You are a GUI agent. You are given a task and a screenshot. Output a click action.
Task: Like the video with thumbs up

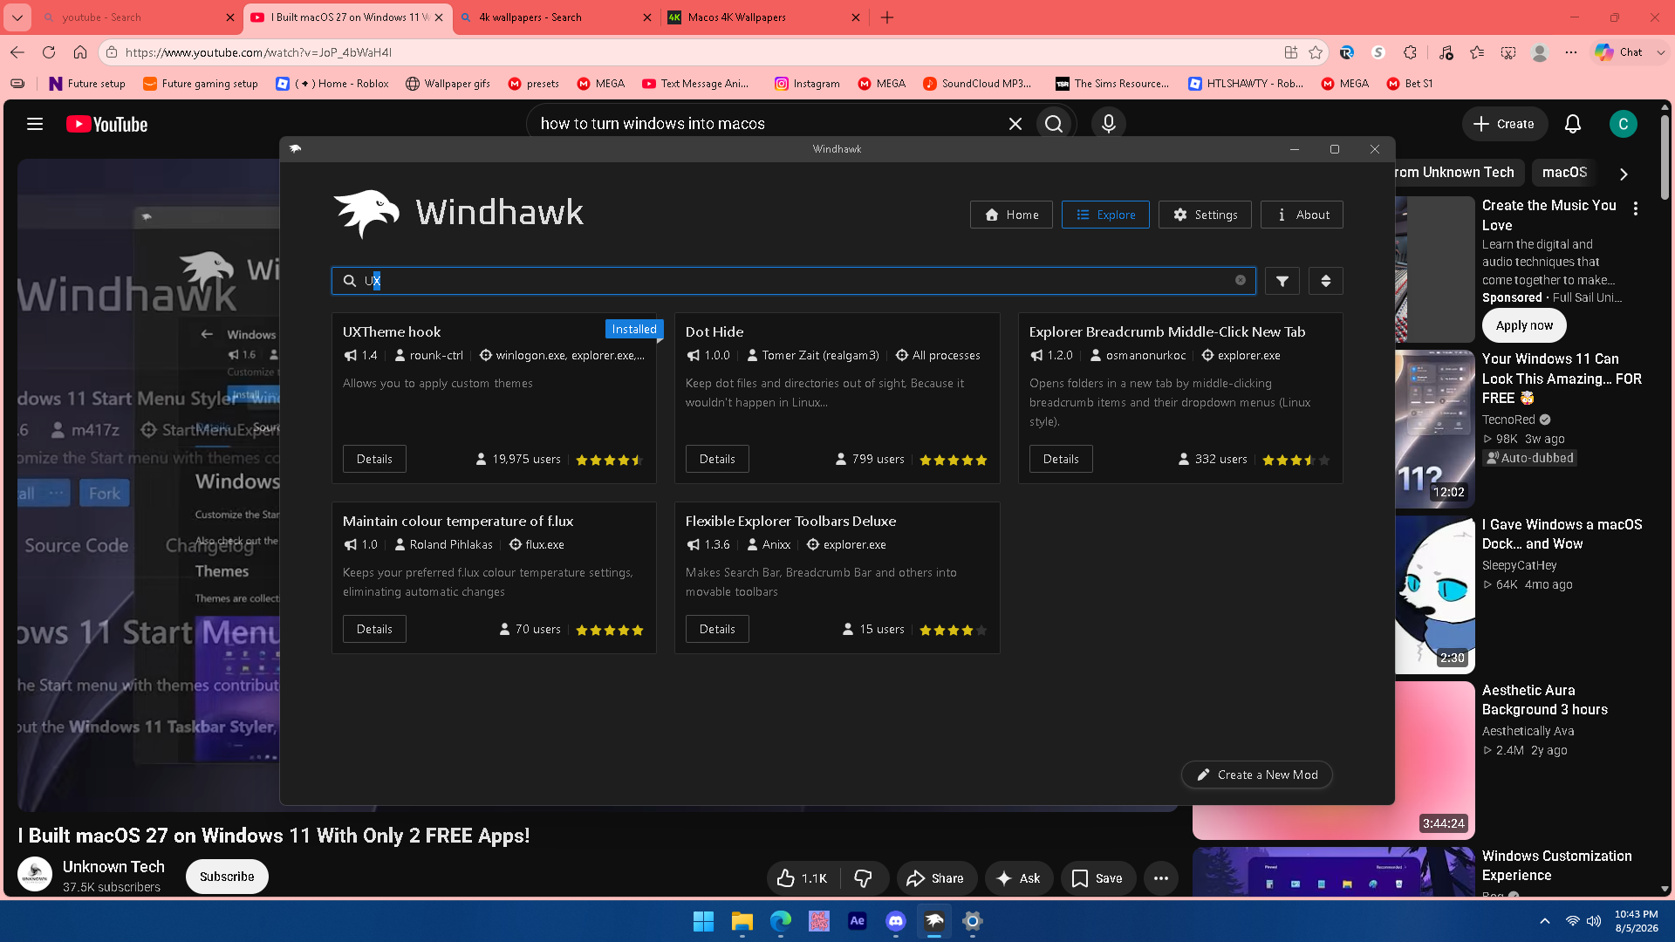[802, 877]
